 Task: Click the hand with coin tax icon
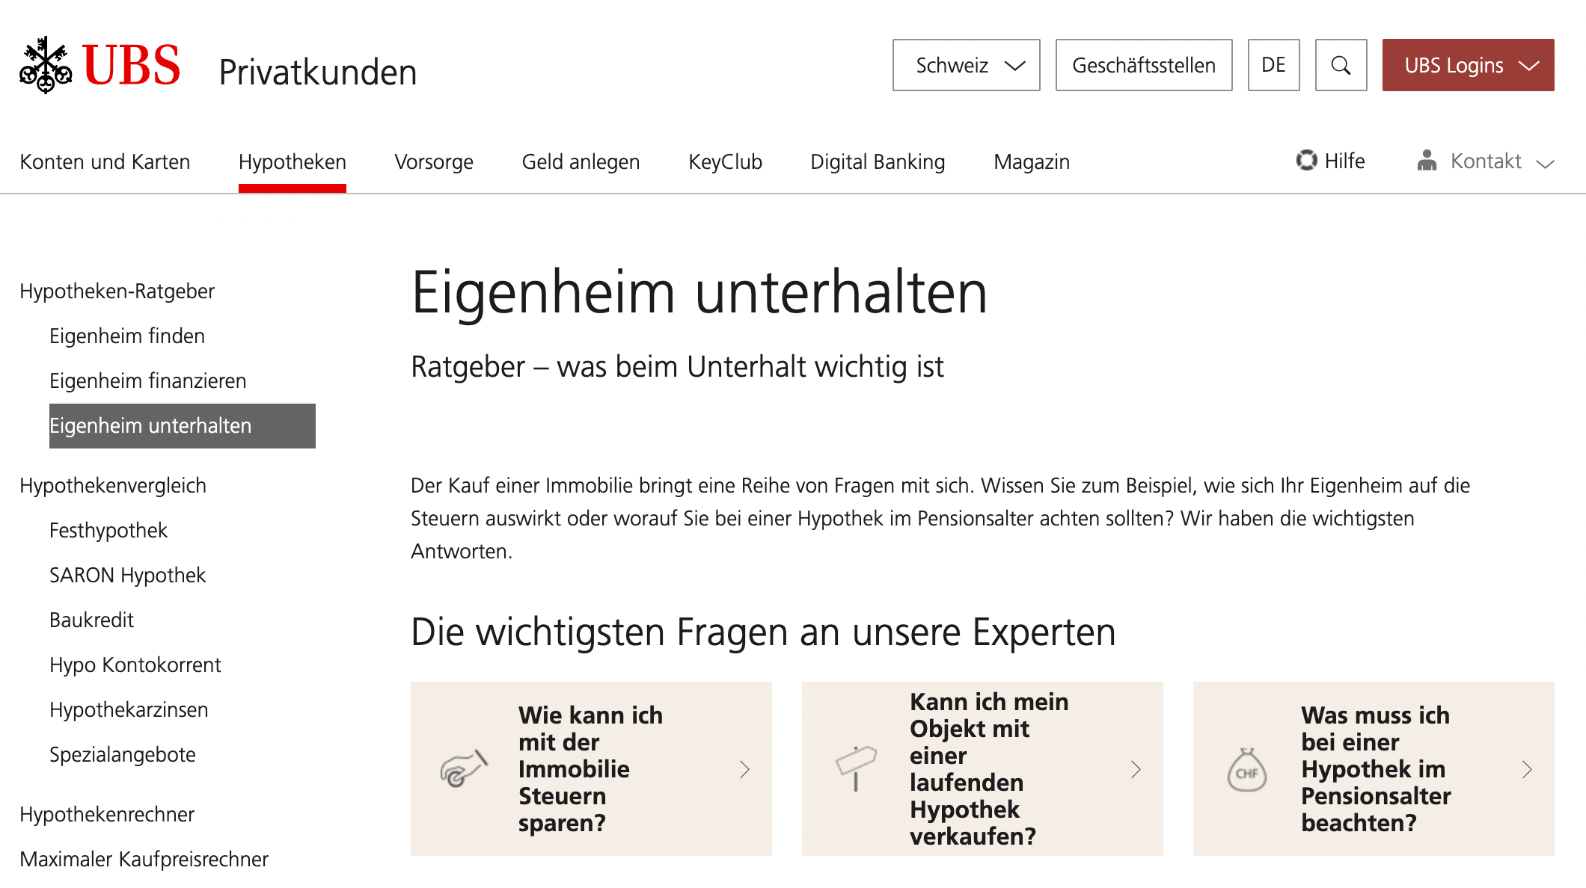tap(463, 769)
